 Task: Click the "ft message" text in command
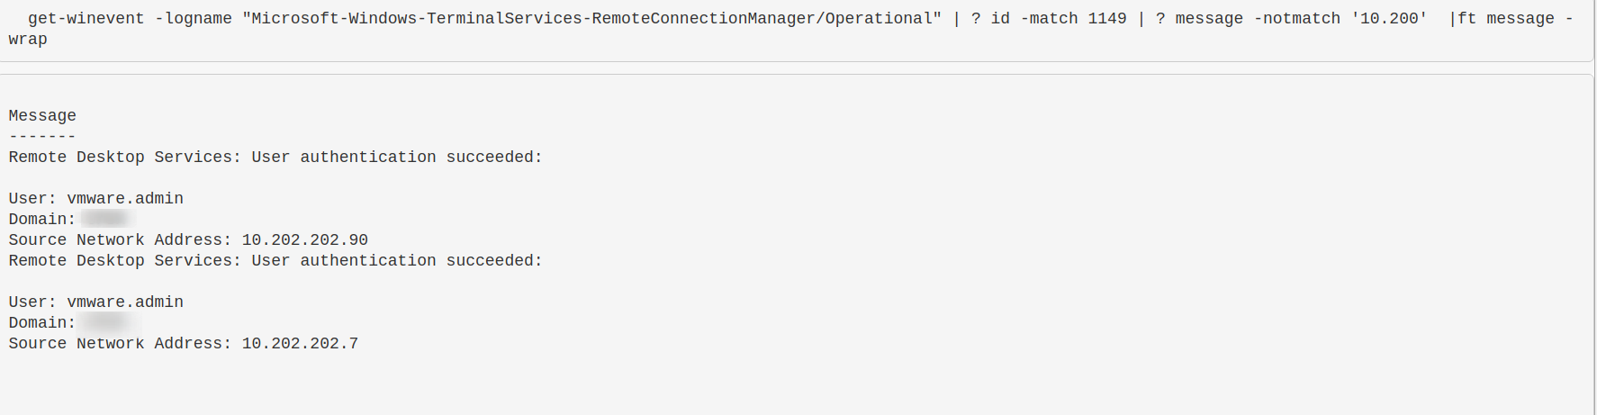click(x=1505, y=19)
